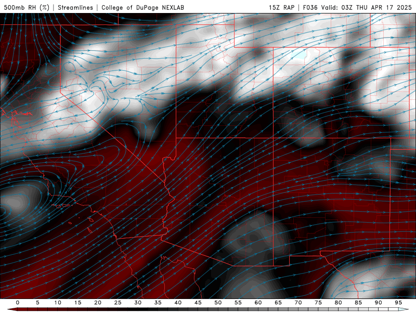
Task: Click the pale right-arrow end of color bar
Action: point(404,309)
